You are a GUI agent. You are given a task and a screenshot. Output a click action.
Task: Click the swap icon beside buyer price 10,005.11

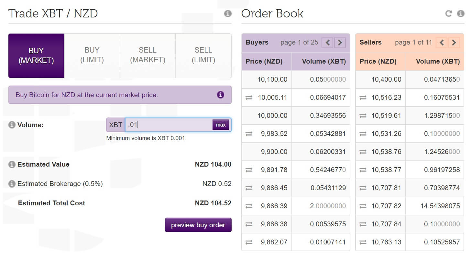pyautogui.click(x=248, y=98)
